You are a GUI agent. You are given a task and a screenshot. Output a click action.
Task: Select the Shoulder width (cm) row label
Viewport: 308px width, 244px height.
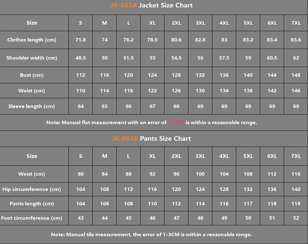32,58
